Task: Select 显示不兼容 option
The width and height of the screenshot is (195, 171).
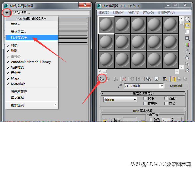Action: (32, 92)
